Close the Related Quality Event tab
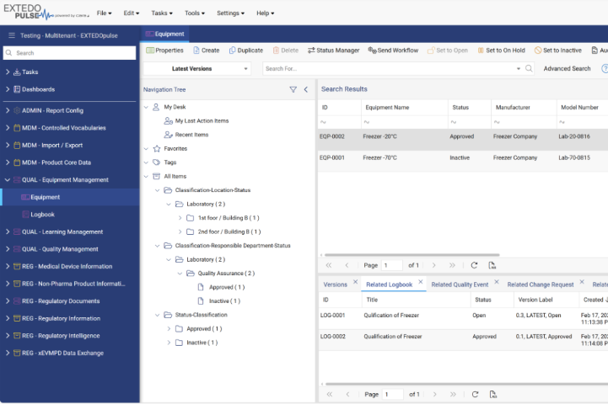608x404 pixels. 497,282
